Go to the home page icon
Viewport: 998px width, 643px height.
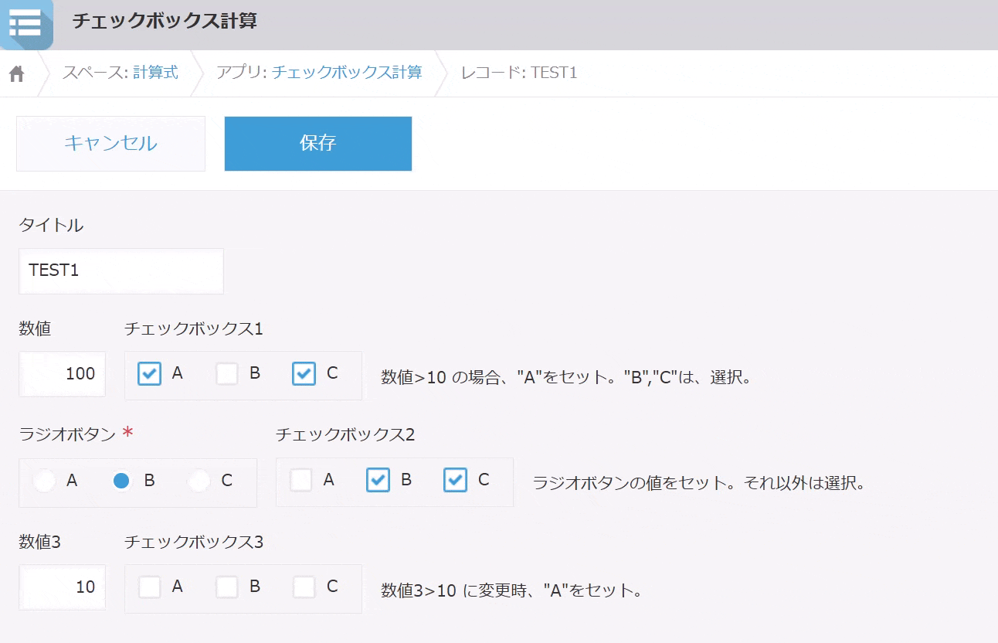click(17, 73)
